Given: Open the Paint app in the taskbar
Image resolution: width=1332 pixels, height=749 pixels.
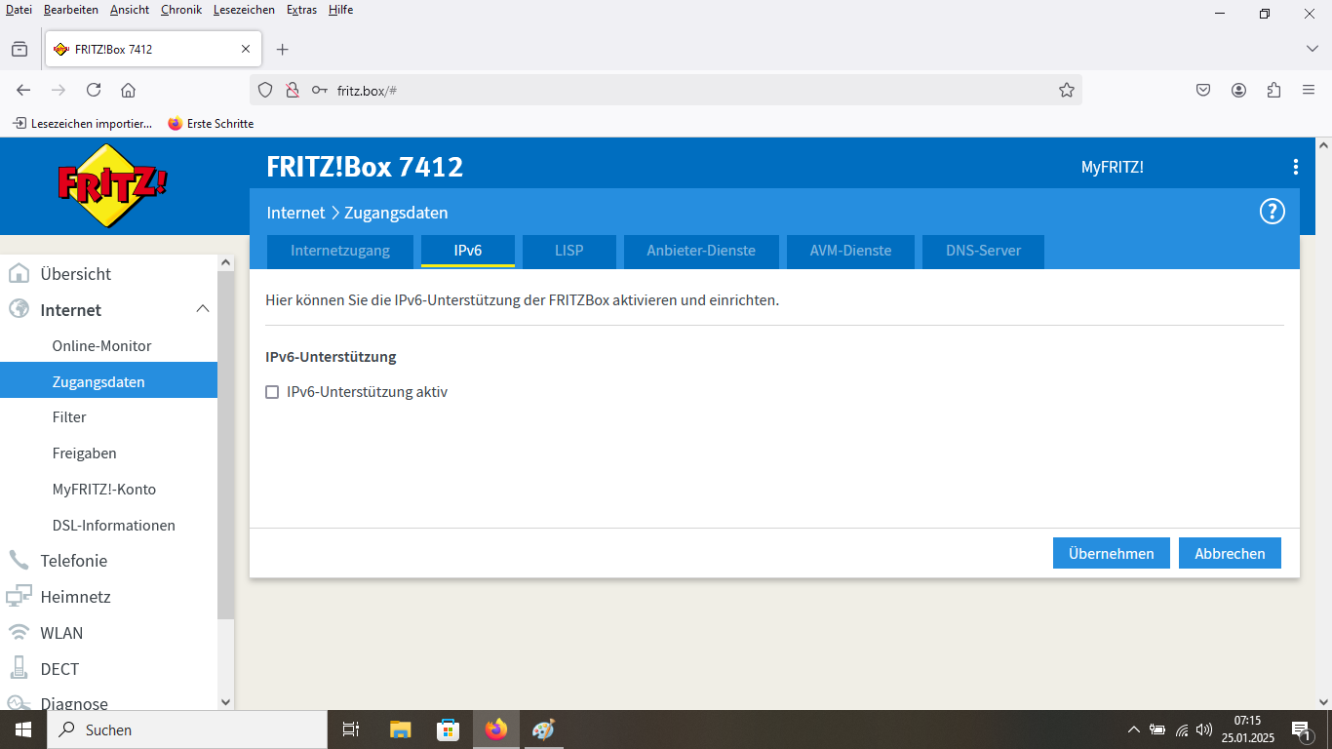Looking at the screenshot, I should (543, 729).
